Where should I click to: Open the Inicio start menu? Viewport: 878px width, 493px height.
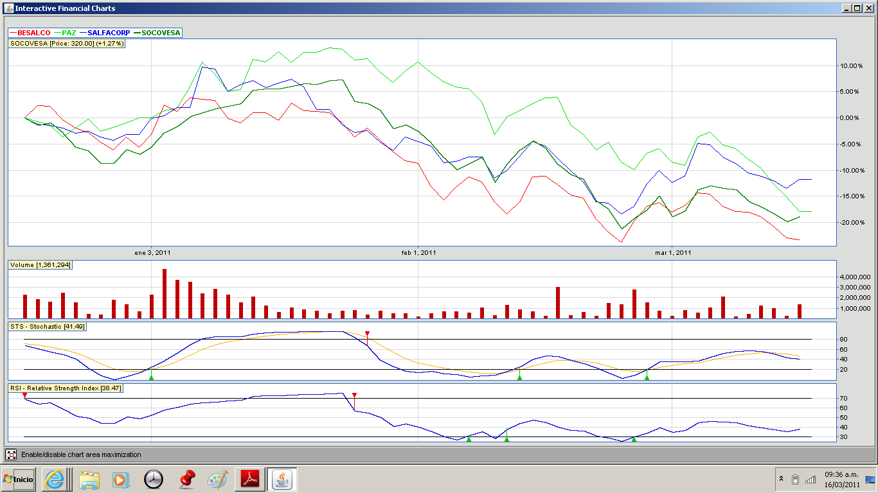[19, 479]
